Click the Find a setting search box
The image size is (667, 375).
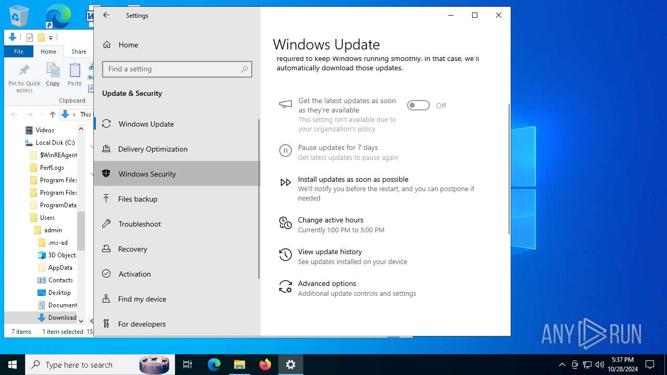pyautogui.click(x=177, y=69)
